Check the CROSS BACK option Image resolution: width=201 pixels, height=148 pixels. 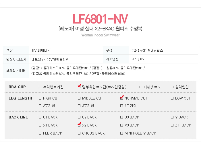(79, 133)
